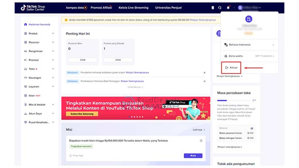Viewport: 299px width, 168px height.
Task: Click the Misi & Hadiah medal icon
Action: coord(25,105)
